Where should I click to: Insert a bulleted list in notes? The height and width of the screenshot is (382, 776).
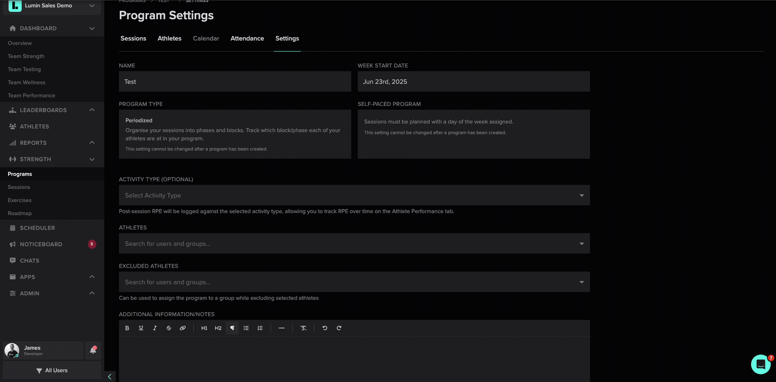click(x=246, y=328)
